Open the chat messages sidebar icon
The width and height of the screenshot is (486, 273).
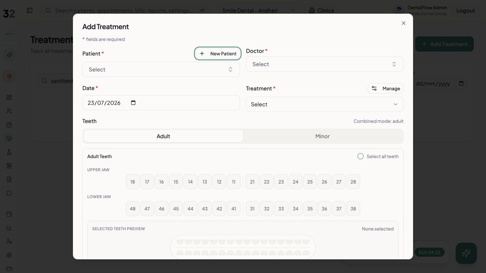point(9,193)
